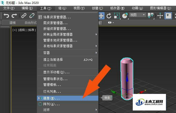Close the open 工具(T) menu
Image resolution: width=176 pixels, height=113 pixels.
pos(46,8)
